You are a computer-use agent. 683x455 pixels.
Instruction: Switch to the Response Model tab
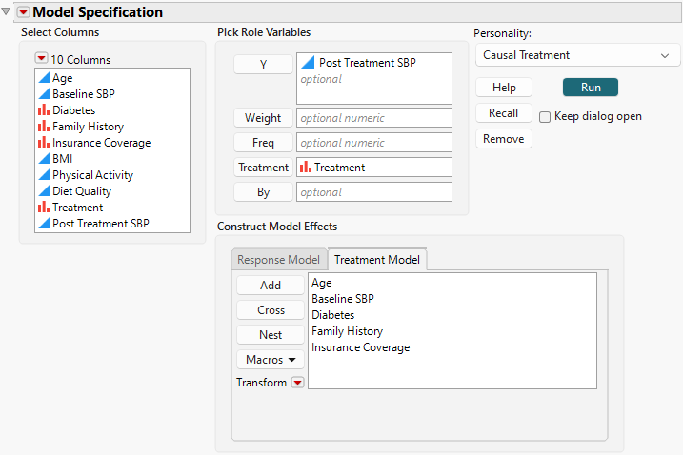[x=278, y=260]
